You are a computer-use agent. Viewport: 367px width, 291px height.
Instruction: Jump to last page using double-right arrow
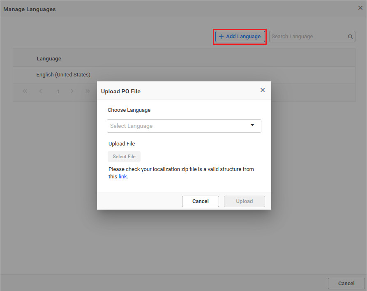click(88, 91)
